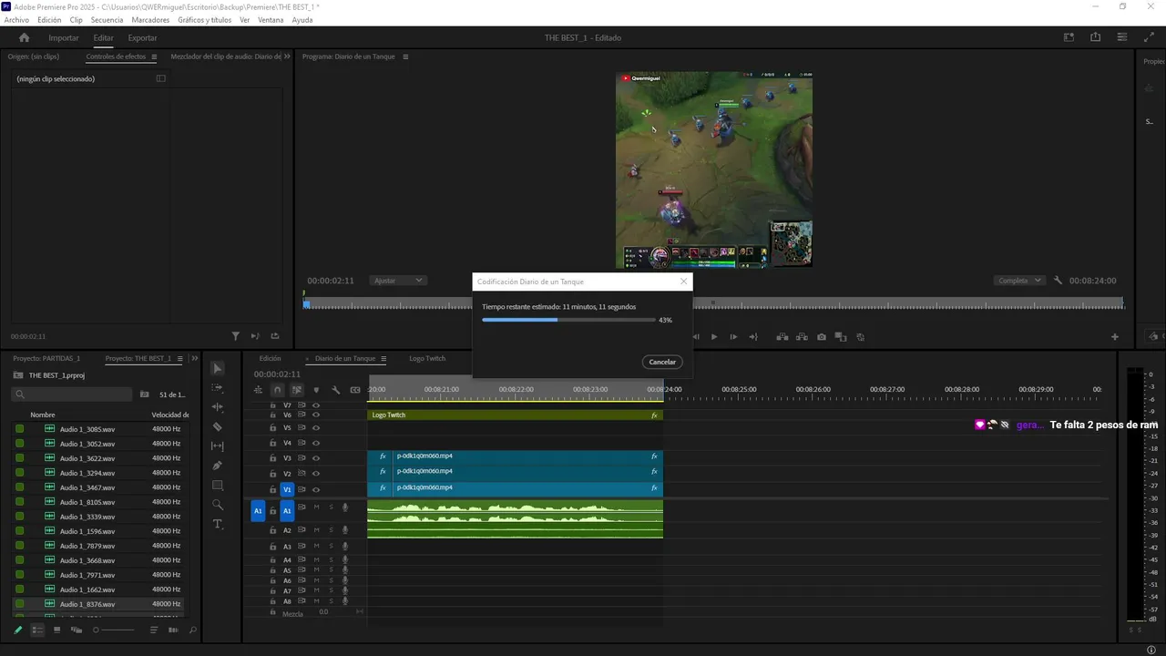Go to the Importar workspace
This screenshot has width=1166, height=656.
point(64,38)
